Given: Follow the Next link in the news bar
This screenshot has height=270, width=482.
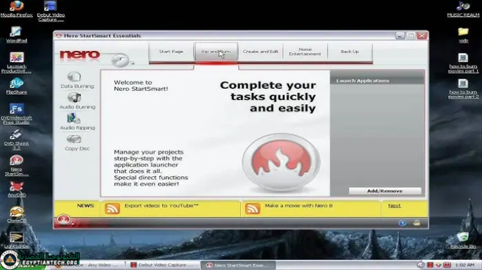Looking at the screenshot, I should (x=394, y=206).
